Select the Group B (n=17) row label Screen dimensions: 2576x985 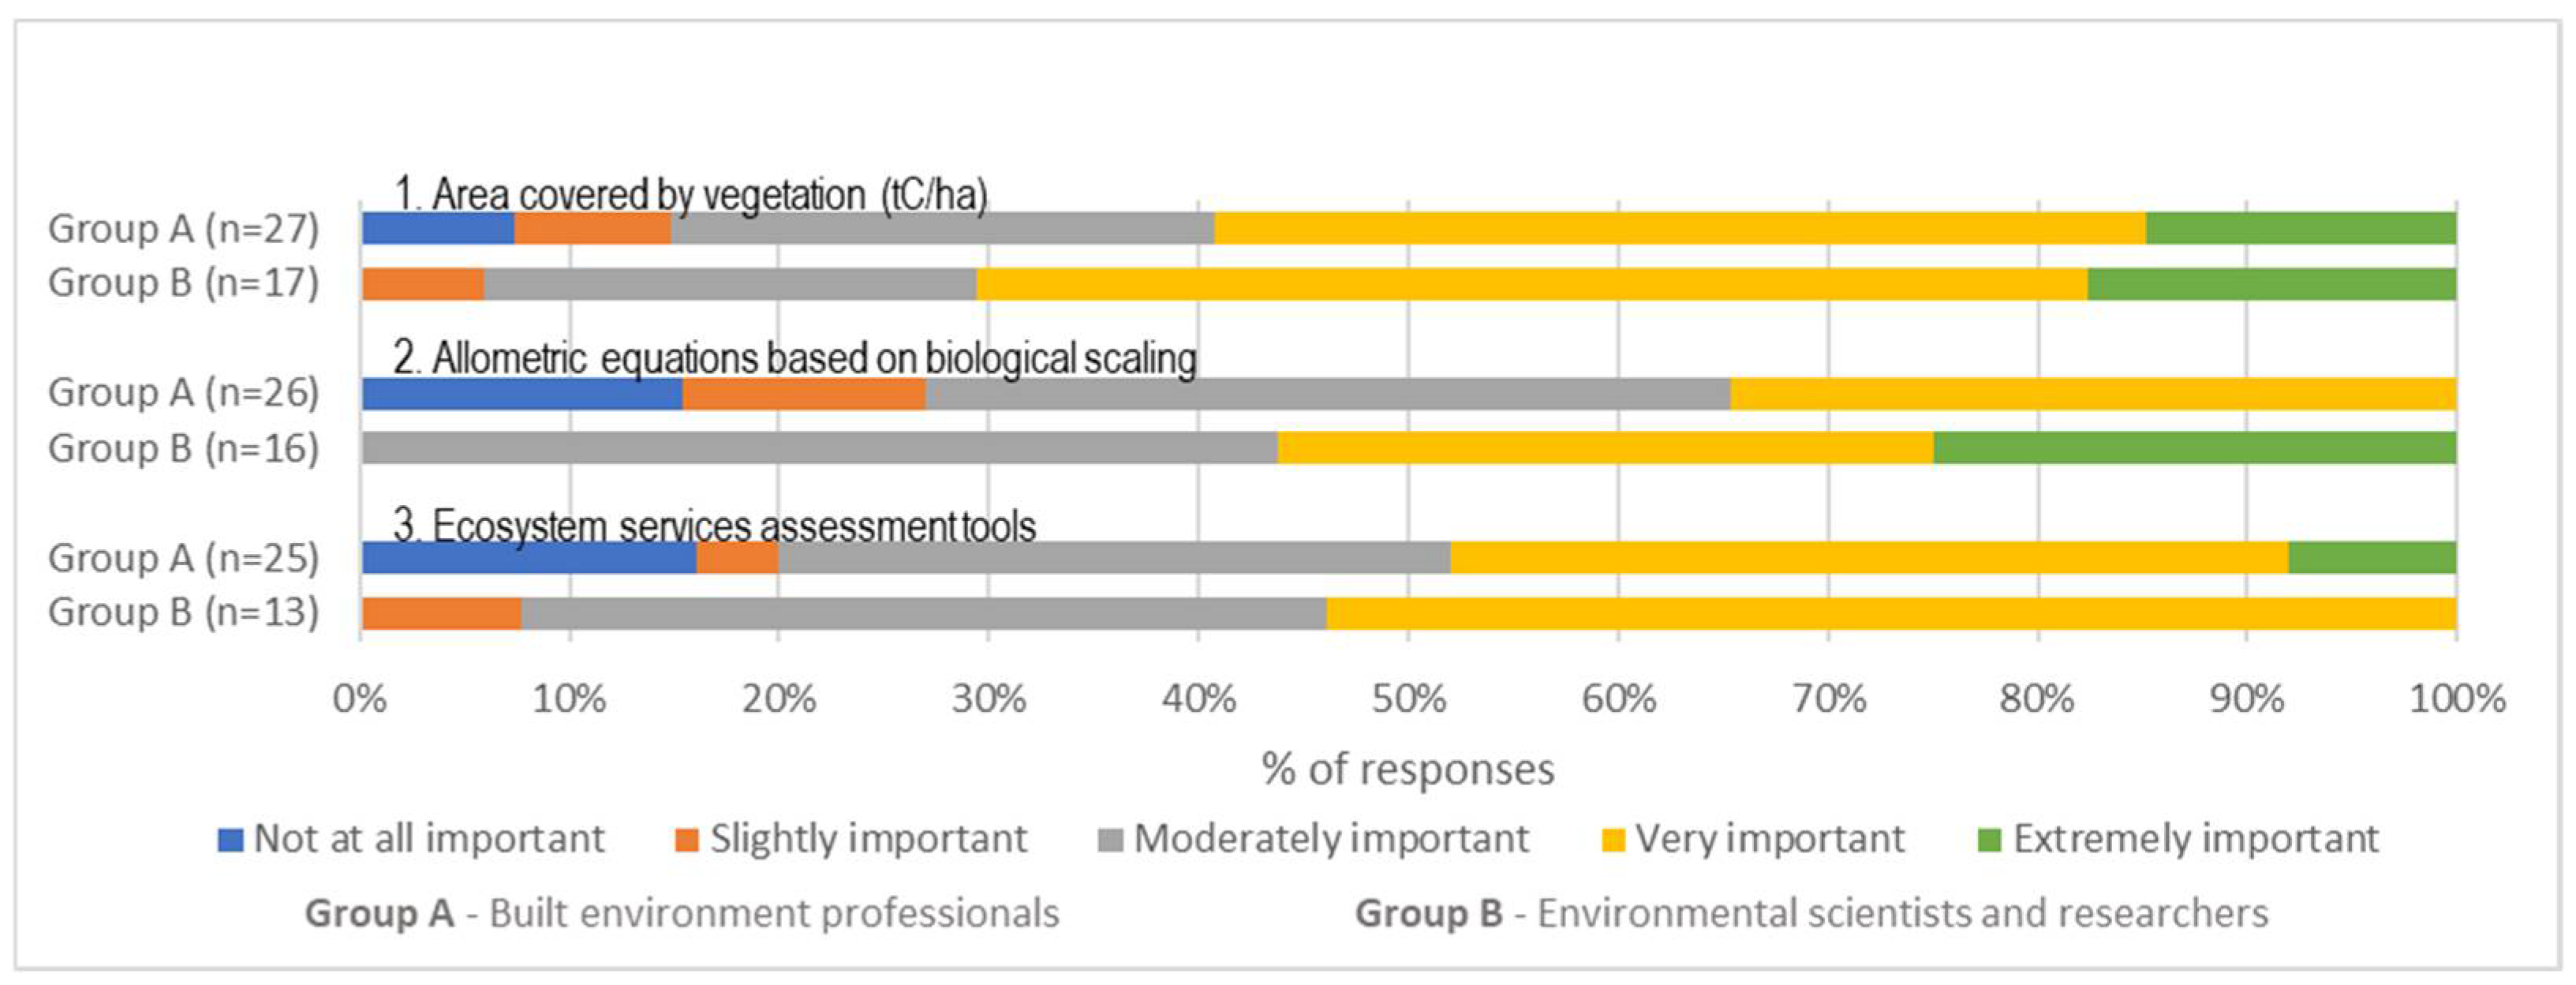pyautogui.click(x=184, y=283)
